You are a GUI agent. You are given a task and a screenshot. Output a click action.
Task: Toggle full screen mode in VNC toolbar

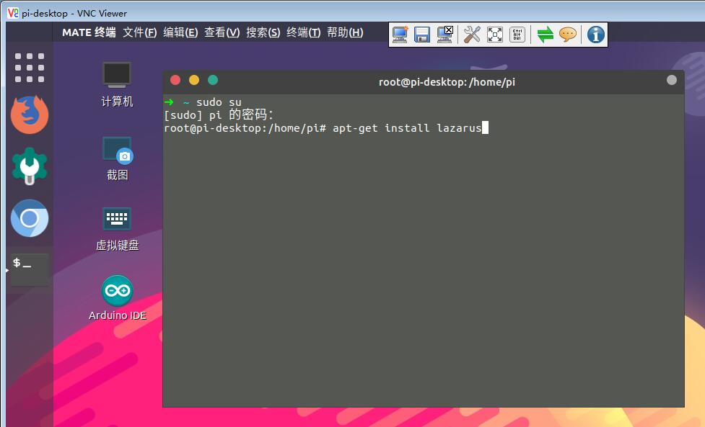(x=494, y=35)
